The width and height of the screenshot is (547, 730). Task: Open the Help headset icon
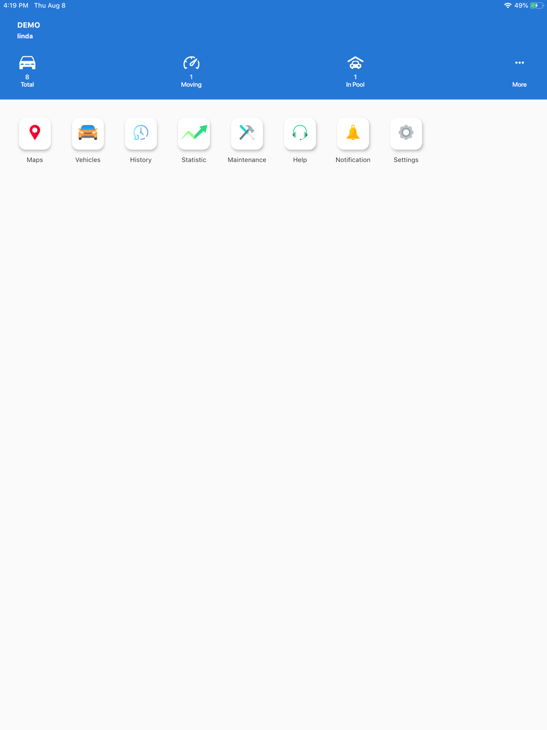(300, 133)
